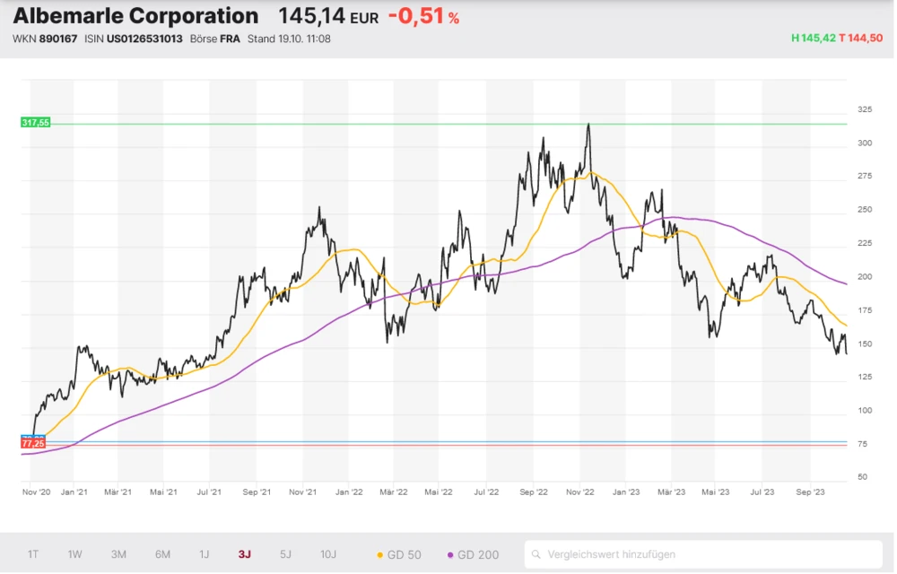Toggle the GD 200 moving average

tap(472, 554)
